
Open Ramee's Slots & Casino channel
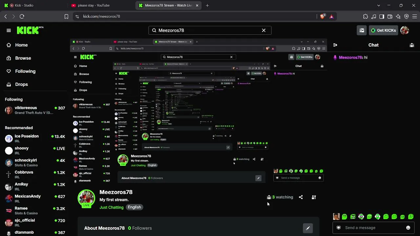point(35,210)
